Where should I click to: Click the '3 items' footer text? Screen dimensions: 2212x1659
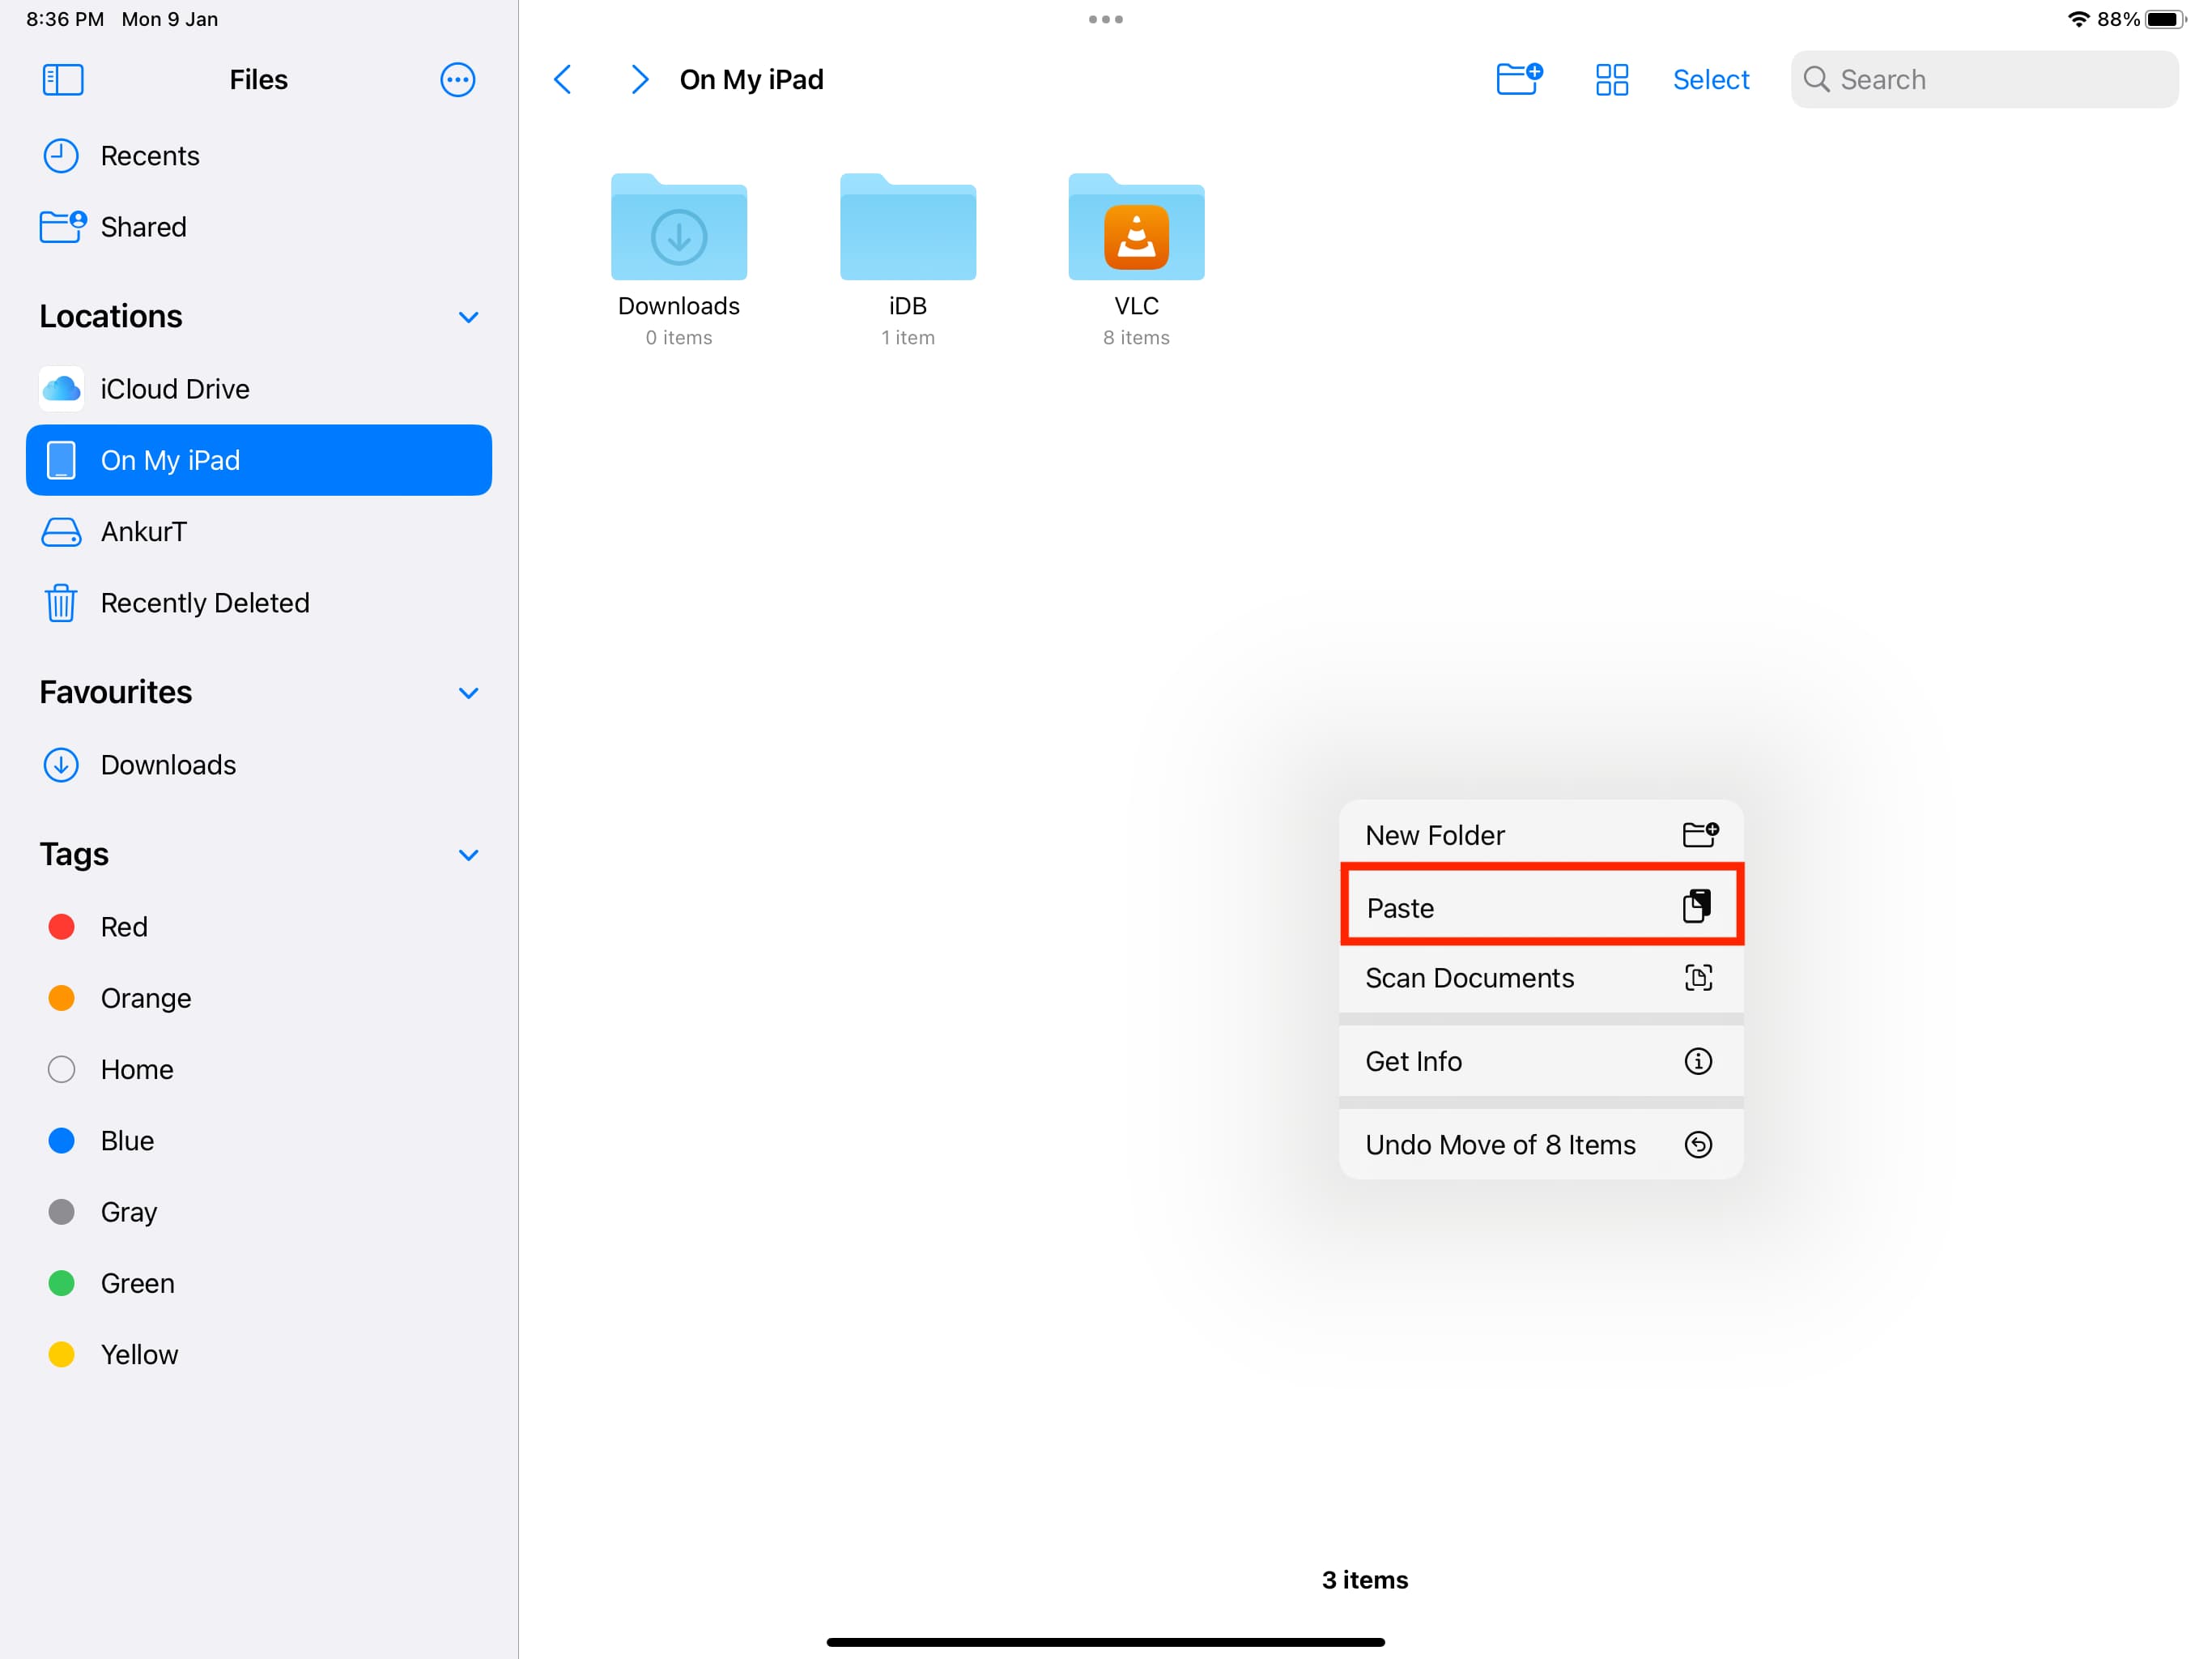pos(1364,1579)
